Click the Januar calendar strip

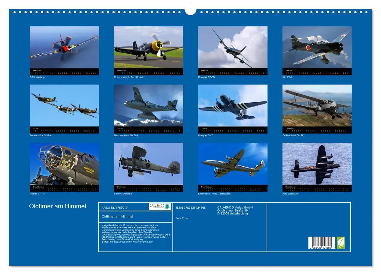click(x=64, y=72)
